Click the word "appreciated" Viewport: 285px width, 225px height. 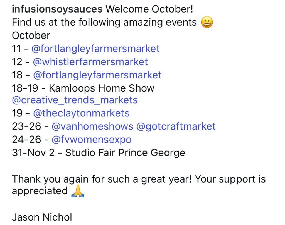click(40, 191)
